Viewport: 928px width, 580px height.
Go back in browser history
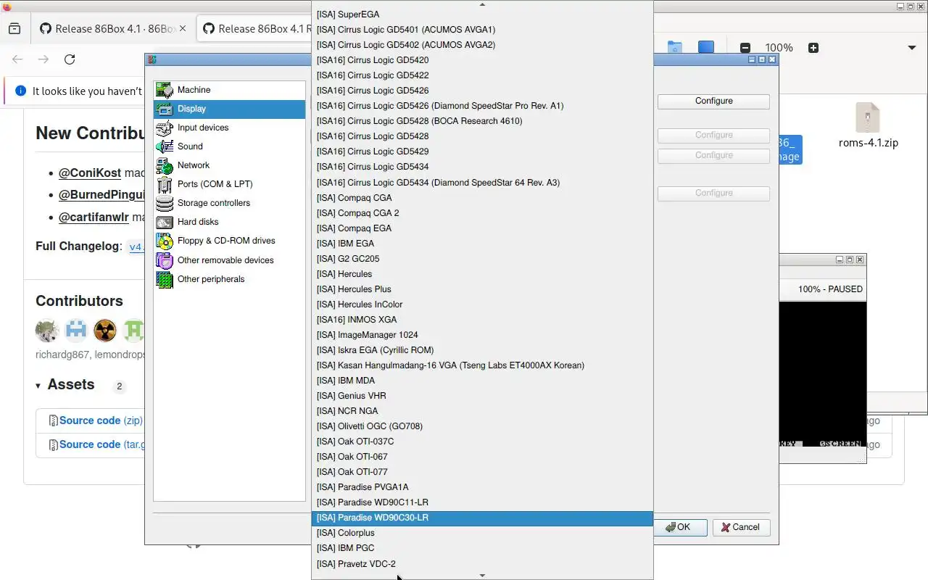pyautogui.click(x=17, y=59)
